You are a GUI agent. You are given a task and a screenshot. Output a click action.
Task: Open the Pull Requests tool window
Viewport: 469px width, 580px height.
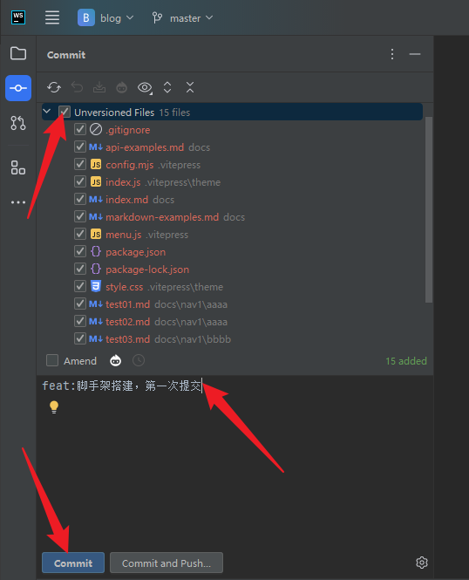18,123
